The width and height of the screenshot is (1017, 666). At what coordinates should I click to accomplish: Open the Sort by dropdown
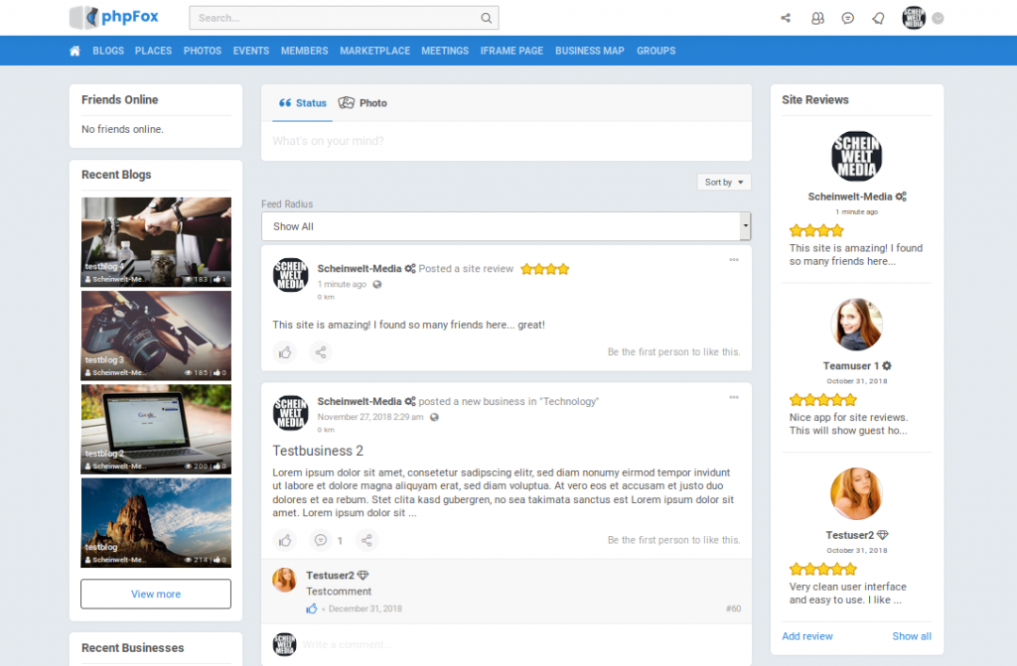tap(724, 182)
